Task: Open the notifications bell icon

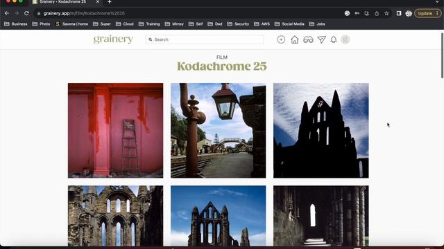Action: (x=334, y=39)
